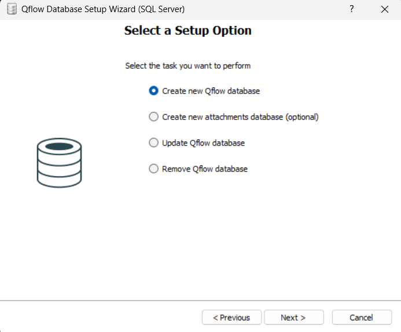Viewport: 401px width, 332px height.
Task: Select the Create new Qflow database radio circle
Action: pos(153,91)
